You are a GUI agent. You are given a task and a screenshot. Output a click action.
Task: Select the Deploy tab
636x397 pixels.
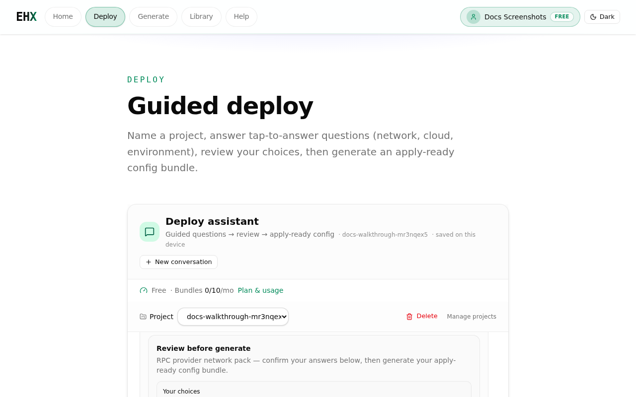[105, 17]
